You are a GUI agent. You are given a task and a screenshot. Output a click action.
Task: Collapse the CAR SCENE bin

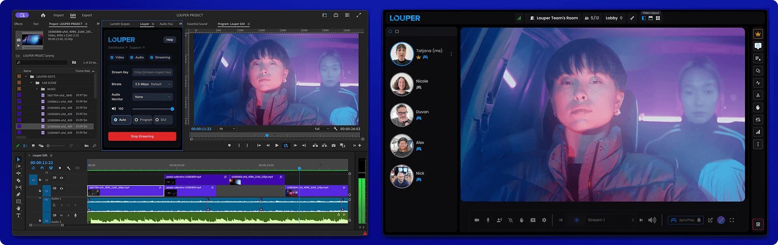click(x=32, y=83)
